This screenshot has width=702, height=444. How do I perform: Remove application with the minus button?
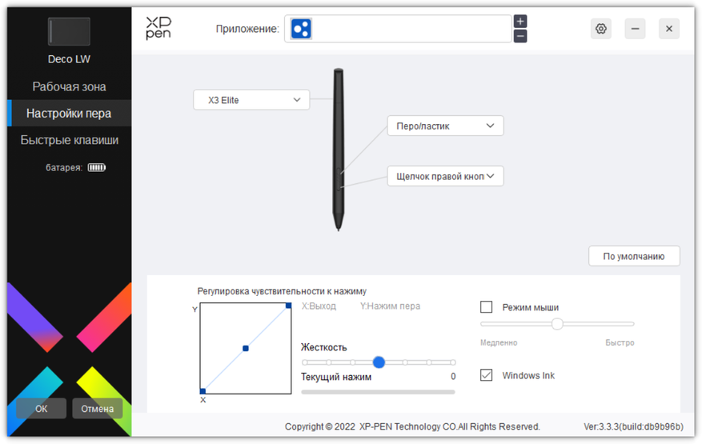point(520,36)
